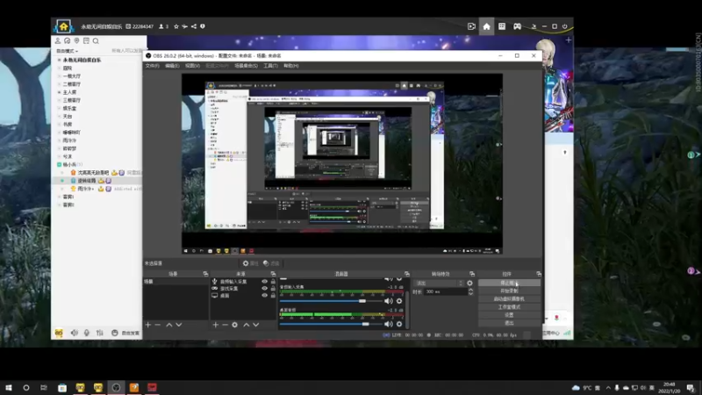
Task: Move source up in Sources panel
Action: (247, 325)
